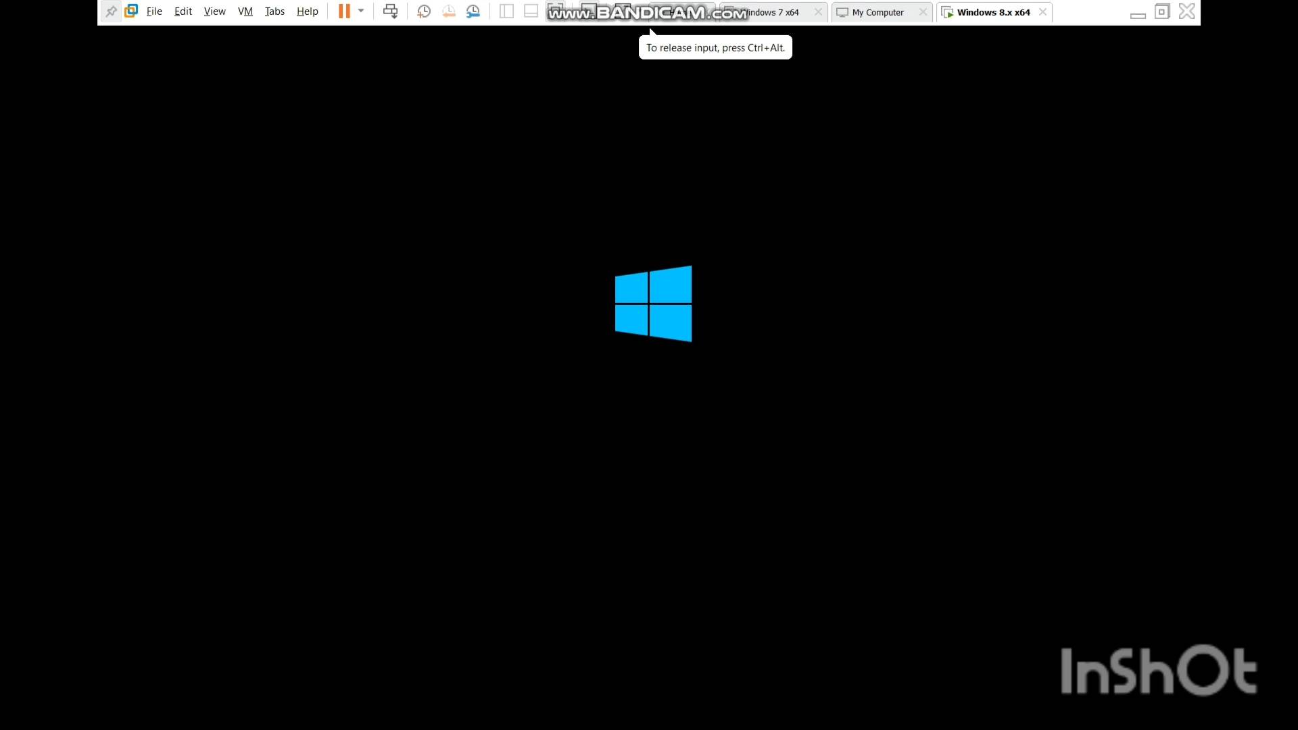Toggle the library sidebar panel
Screen dimensions: 1298x730
(x=506, y=11)
